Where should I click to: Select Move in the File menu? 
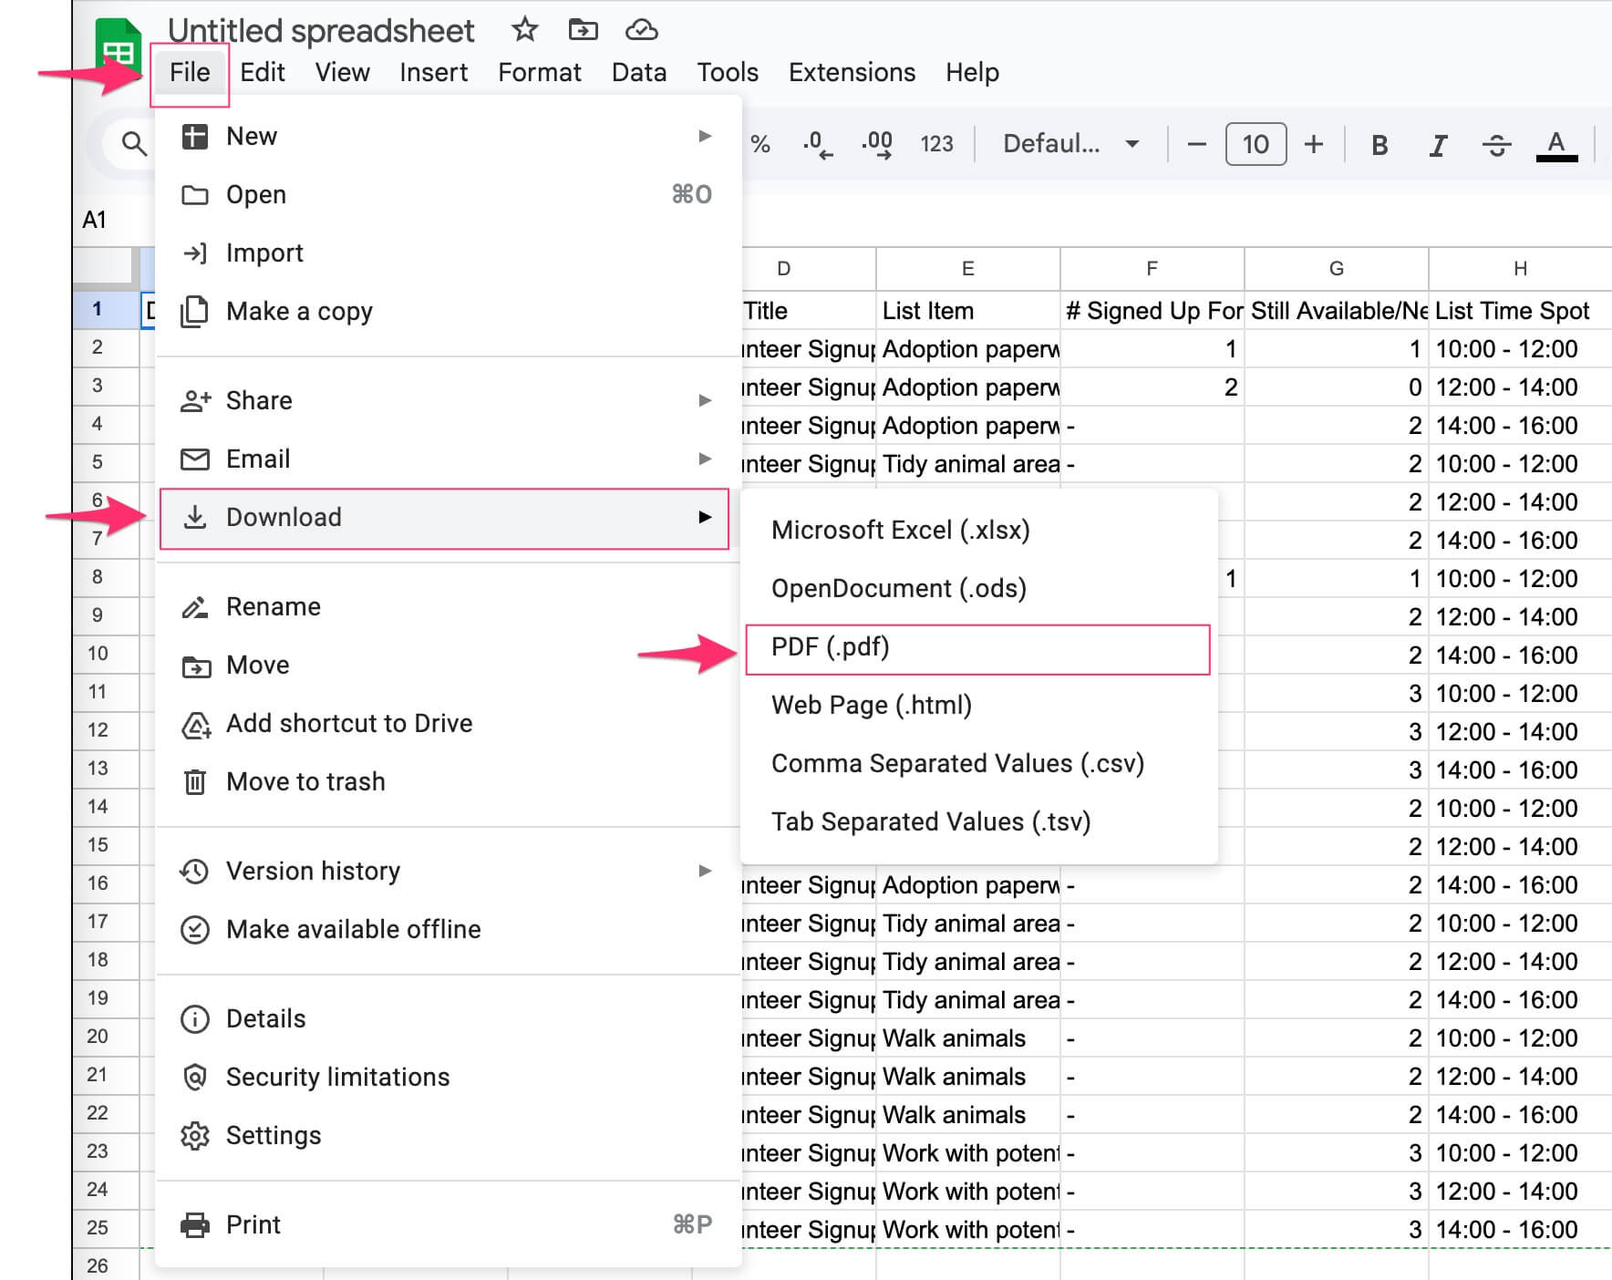(x=447, y=665)
